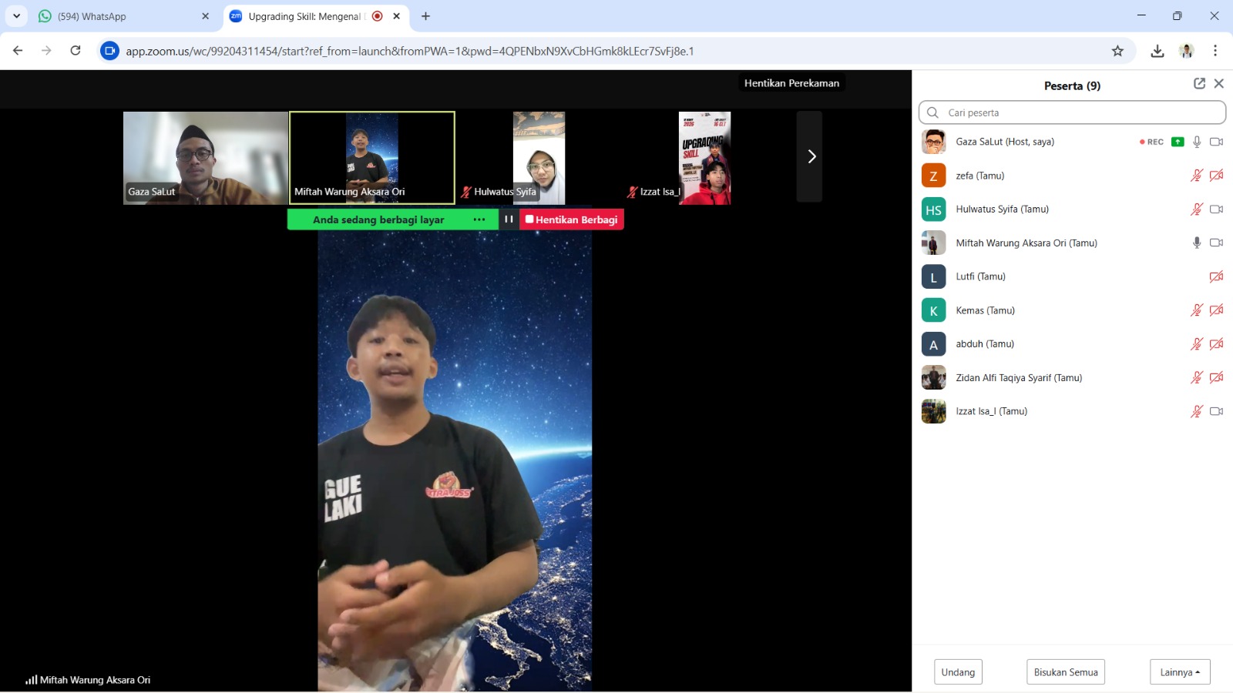Mute the host microphone for Gaza SaLut
1233x693 pixels.
(1197, 142)
